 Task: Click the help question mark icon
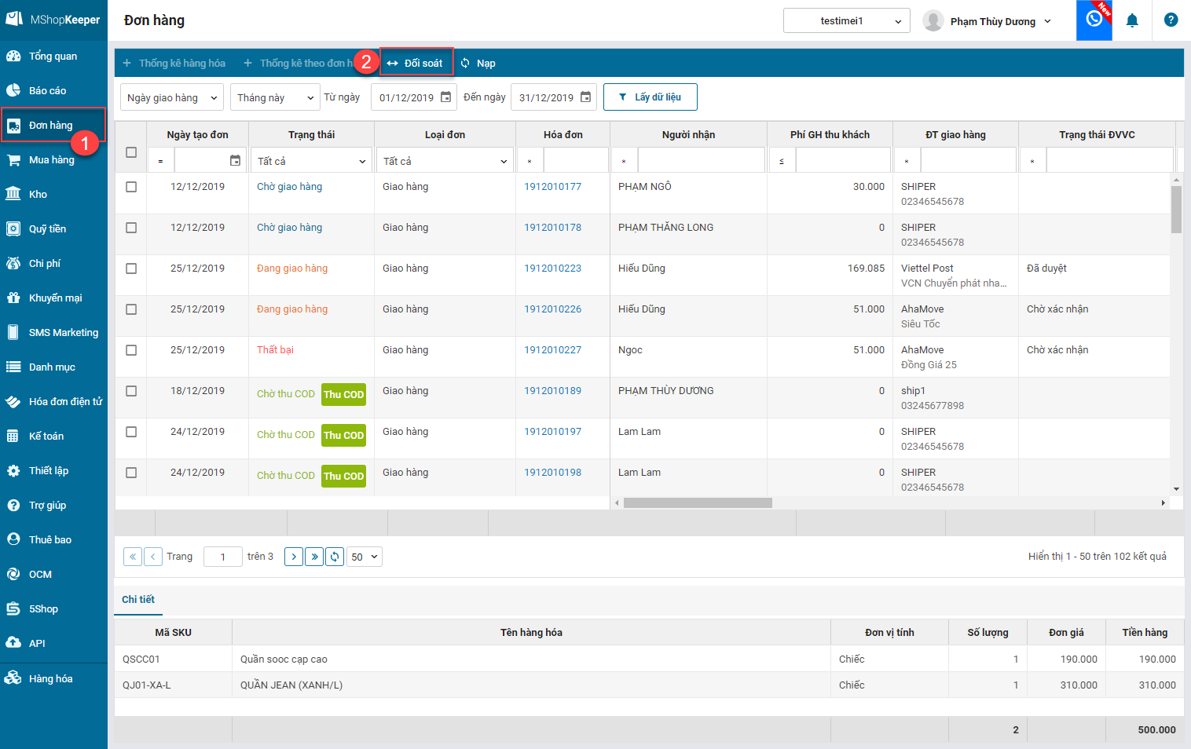1171,20
